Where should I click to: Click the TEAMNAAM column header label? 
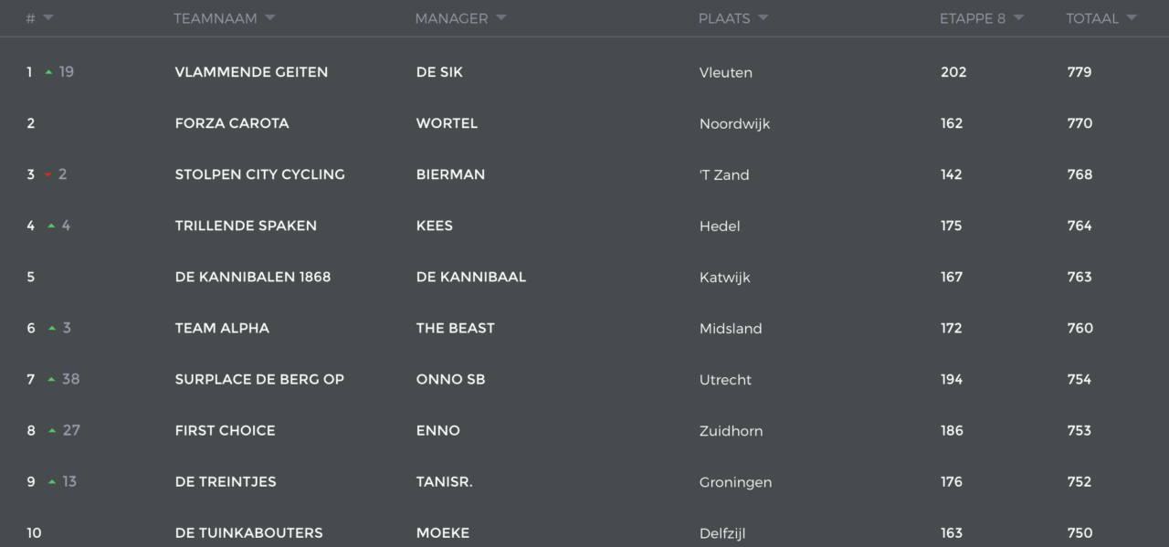(216, 18)
